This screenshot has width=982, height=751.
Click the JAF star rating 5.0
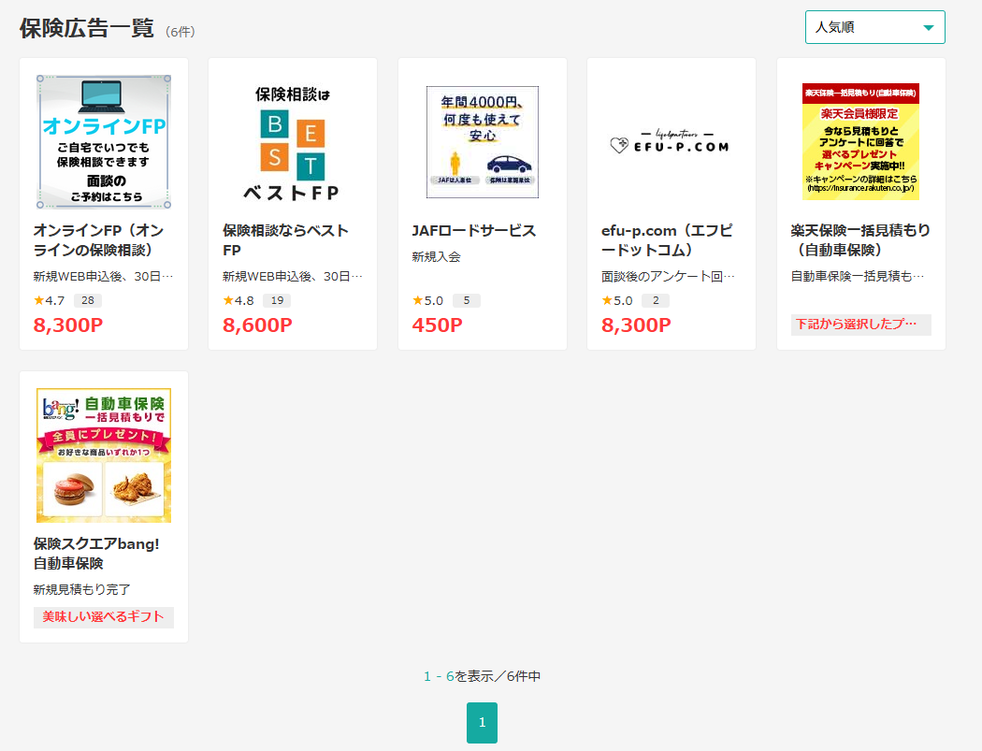click(x=427, y=300)
